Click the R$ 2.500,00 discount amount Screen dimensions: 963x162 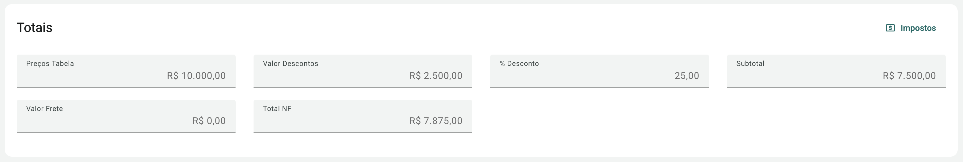coord(435,76)
